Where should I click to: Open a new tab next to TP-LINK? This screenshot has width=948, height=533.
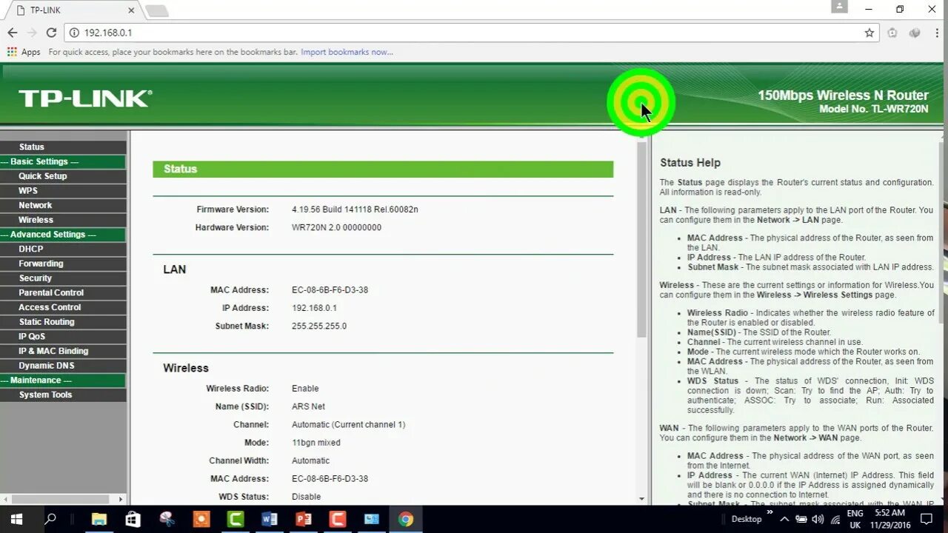coord(156,10)
